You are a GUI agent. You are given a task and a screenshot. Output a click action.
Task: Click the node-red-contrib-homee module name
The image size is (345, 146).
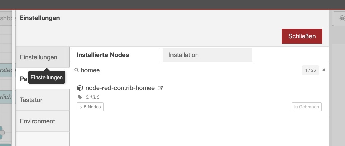pos(120,88)
